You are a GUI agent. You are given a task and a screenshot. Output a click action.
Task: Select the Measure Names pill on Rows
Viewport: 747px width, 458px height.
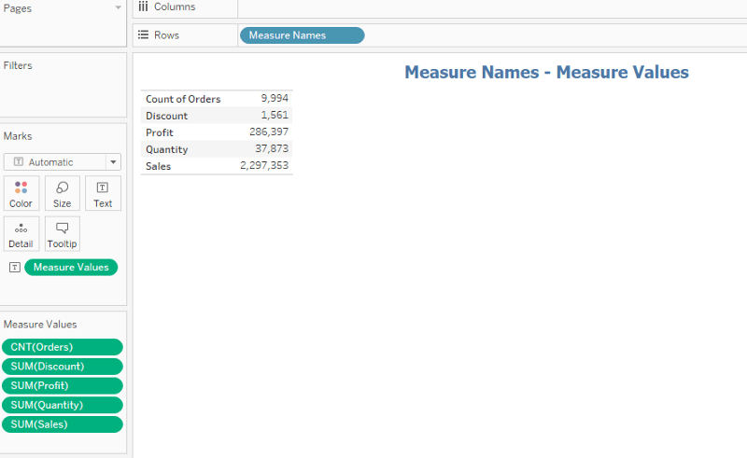[x=302, y=35]
